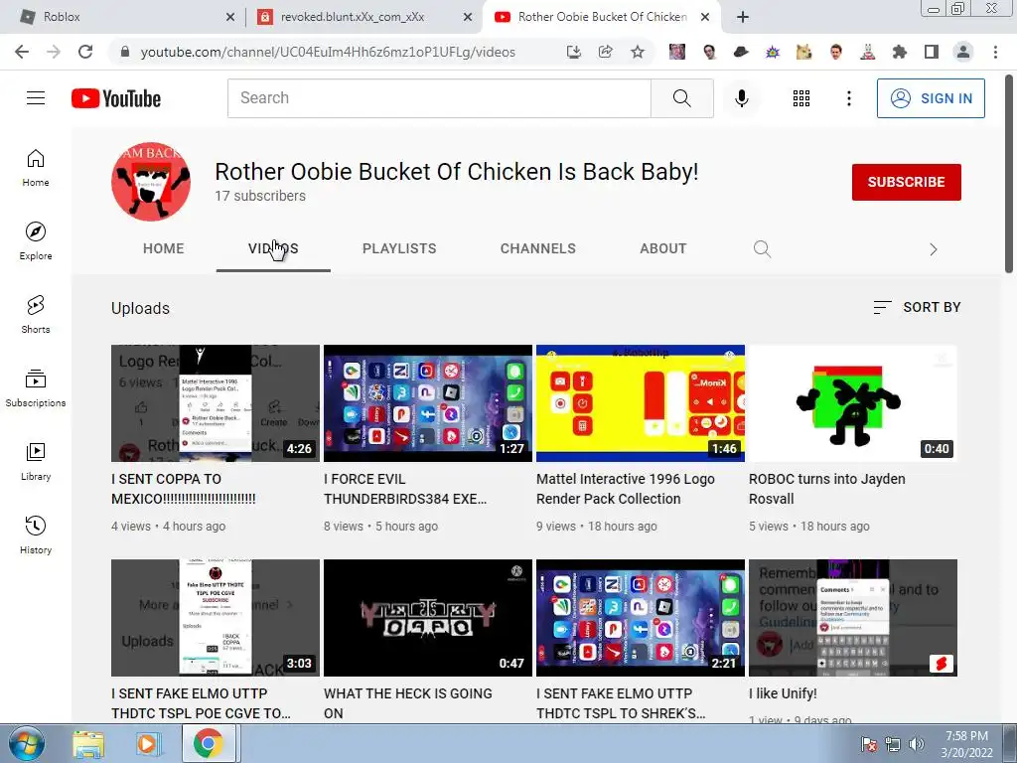Switch to the PLAYLISTS tab
The width and height of the screenshot is (1017, 763).
(399, 248)
